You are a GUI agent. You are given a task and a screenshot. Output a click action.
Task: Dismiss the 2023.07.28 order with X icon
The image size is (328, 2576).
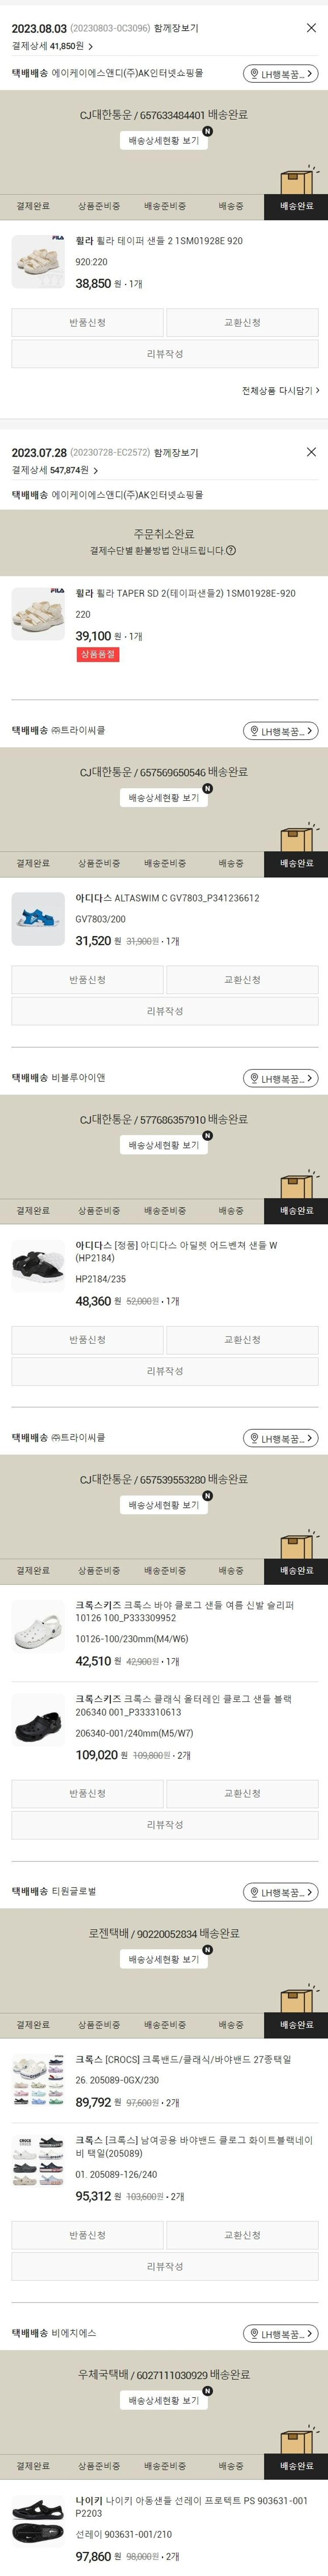(x=311, y=452)
